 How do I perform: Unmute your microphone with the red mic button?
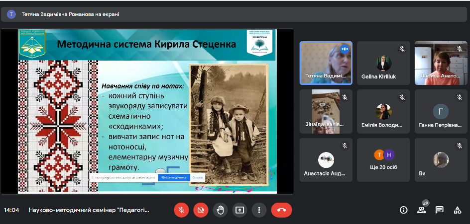coord(181,210)
